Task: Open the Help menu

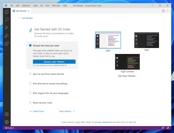Action: click(65, 5)
